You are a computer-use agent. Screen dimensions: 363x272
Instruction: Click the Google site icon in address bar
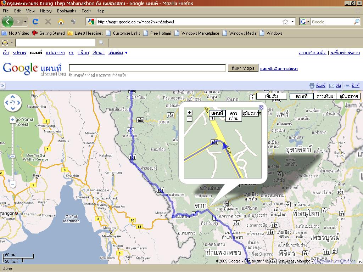tap(91, 22)
